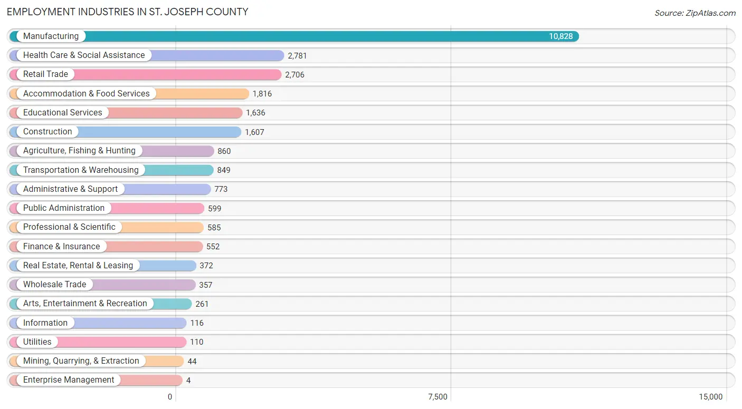Click the 773 value label

point(221,189)
